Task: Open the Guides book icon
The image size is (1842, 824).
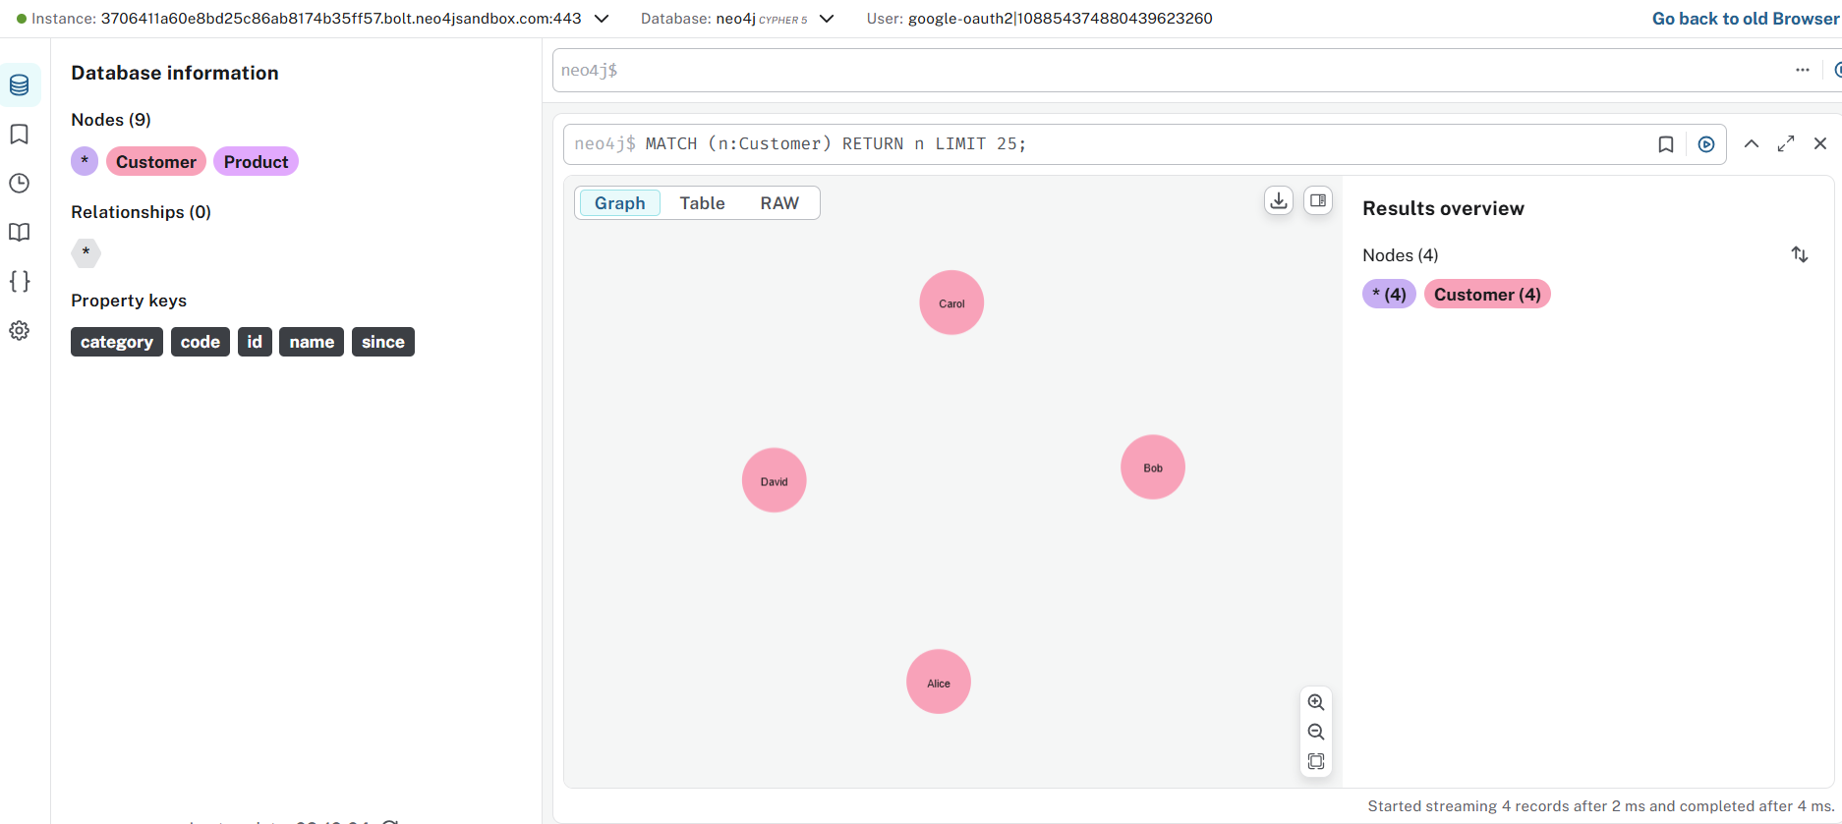Action: coord(20,233)
